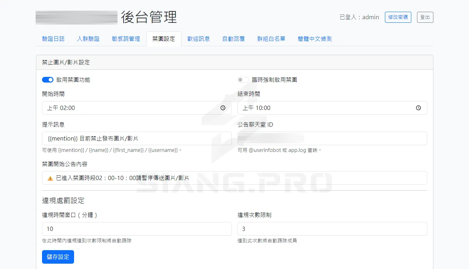The width and height of the screenshot is (469, 269).
Task: Open the end time picker clock icon
Action: (x=418, y=108)
